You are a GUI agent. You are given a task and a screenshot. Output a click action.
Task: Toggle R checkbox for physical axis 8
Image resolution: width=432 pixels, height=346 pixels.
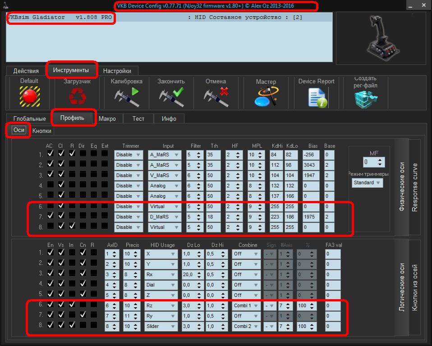[x=72, y=226]
